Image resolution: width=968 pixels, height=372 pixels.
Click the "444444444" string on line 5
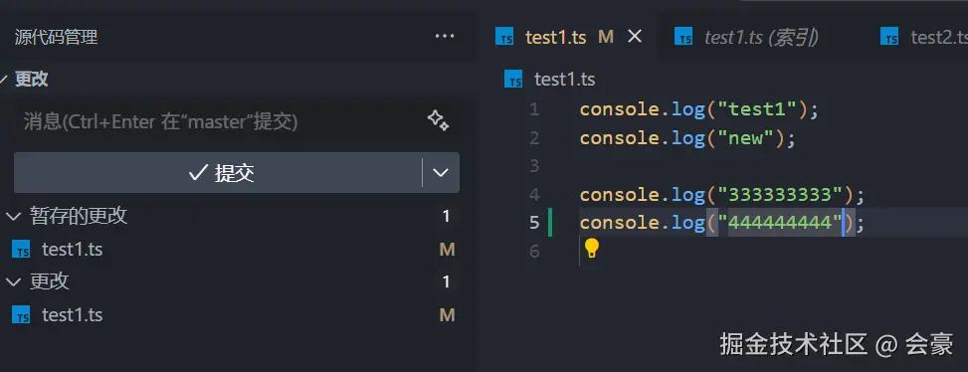tap(780, 222)
